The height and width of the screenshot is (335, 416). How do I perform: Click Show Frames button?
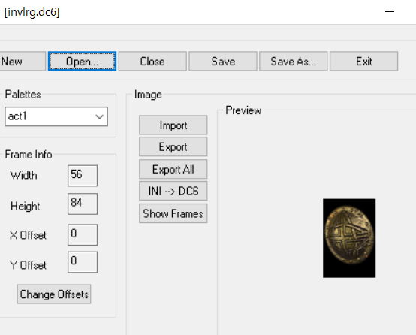point(173,213)
